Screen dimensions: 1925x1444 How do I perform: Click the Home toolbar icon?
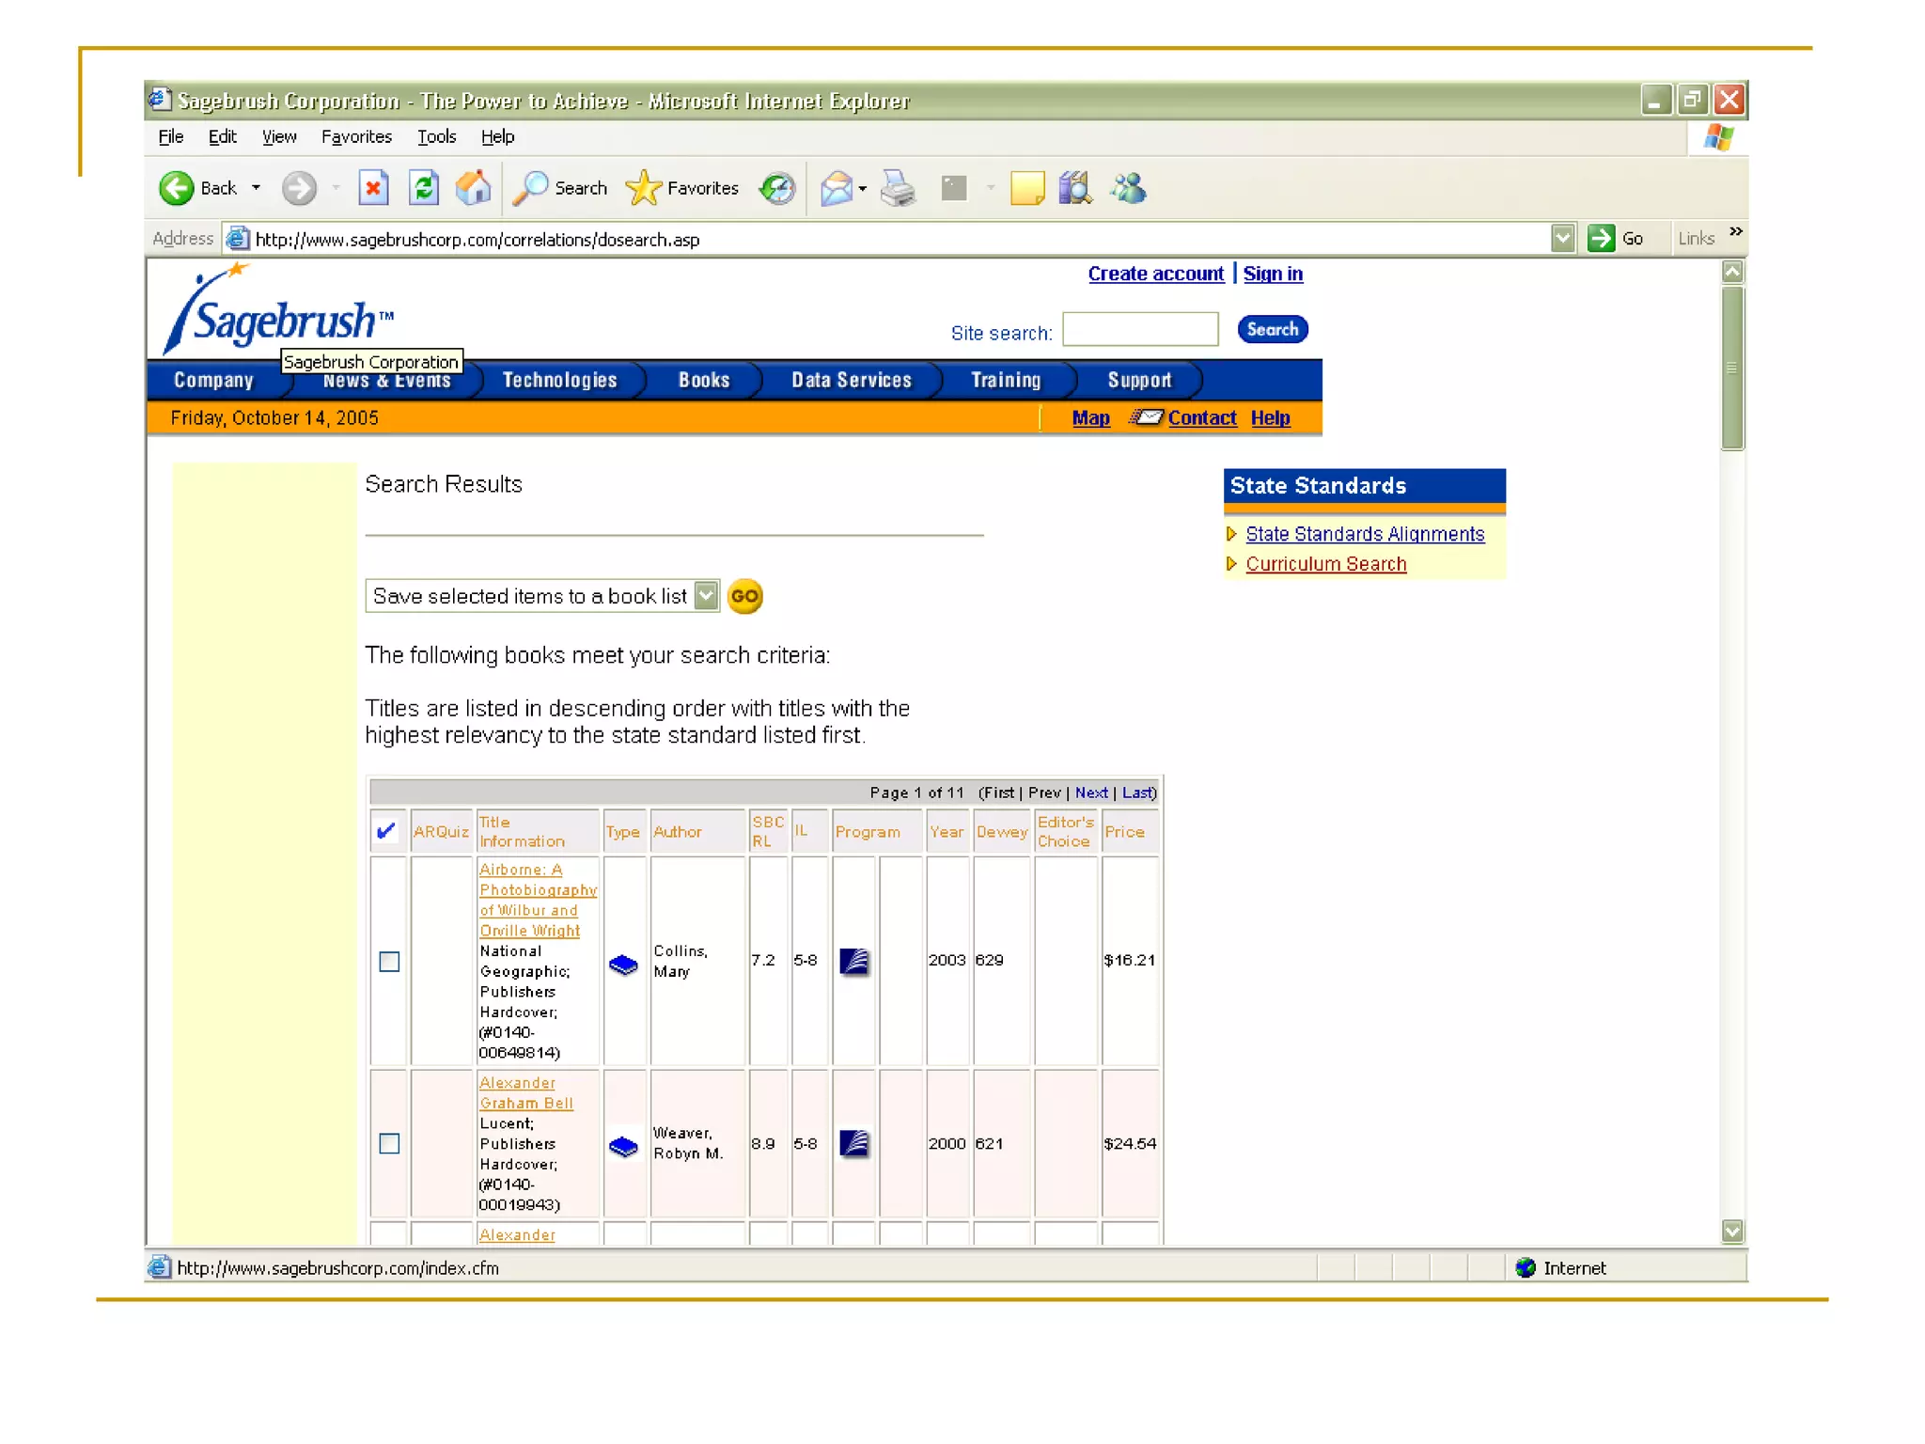click(x=473, y=188)
